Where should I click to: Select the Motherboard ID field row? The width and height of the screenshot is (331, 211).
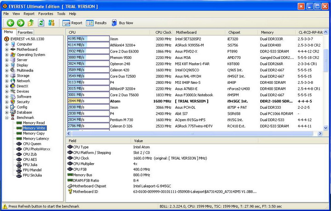pos(162,192)
